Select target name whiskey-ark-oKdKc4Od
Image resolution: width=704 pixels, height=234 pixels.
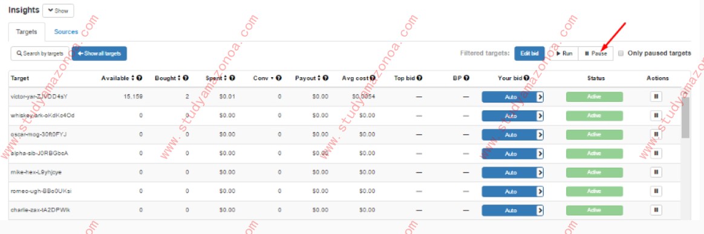pyautogui.click(x=42, y=115)
